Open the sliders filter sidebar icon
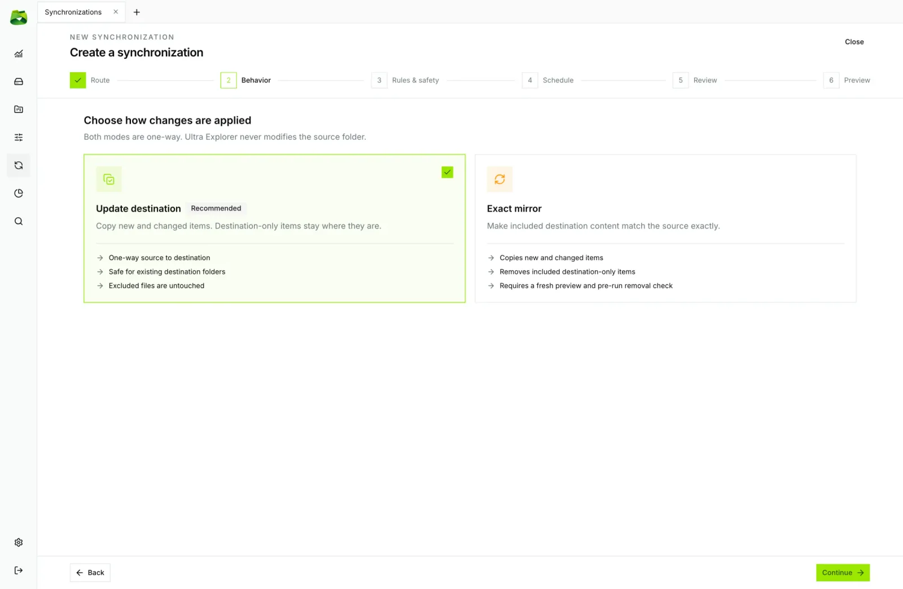This screenshot has width=903, height=589. click(x=19, y=137)
